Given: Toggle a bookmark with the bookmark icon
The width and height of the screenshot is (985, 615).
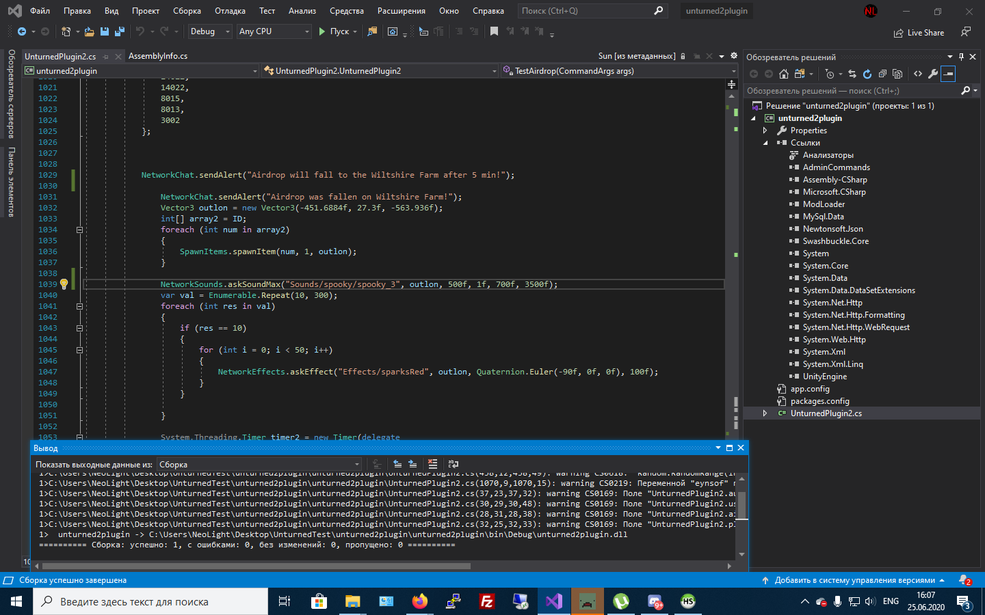Looking at the screenshot, I should coord(494,31).
